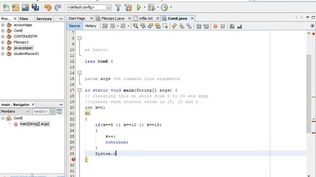Open the Files panel tab
The width and height of the screenshot is (316, 177).
(24, 19)
